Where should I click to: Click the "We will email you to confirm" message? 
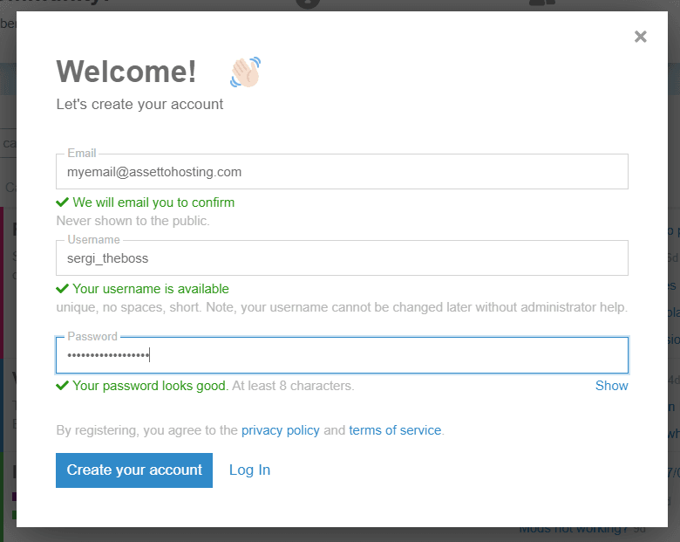click(x=153, y=202)
